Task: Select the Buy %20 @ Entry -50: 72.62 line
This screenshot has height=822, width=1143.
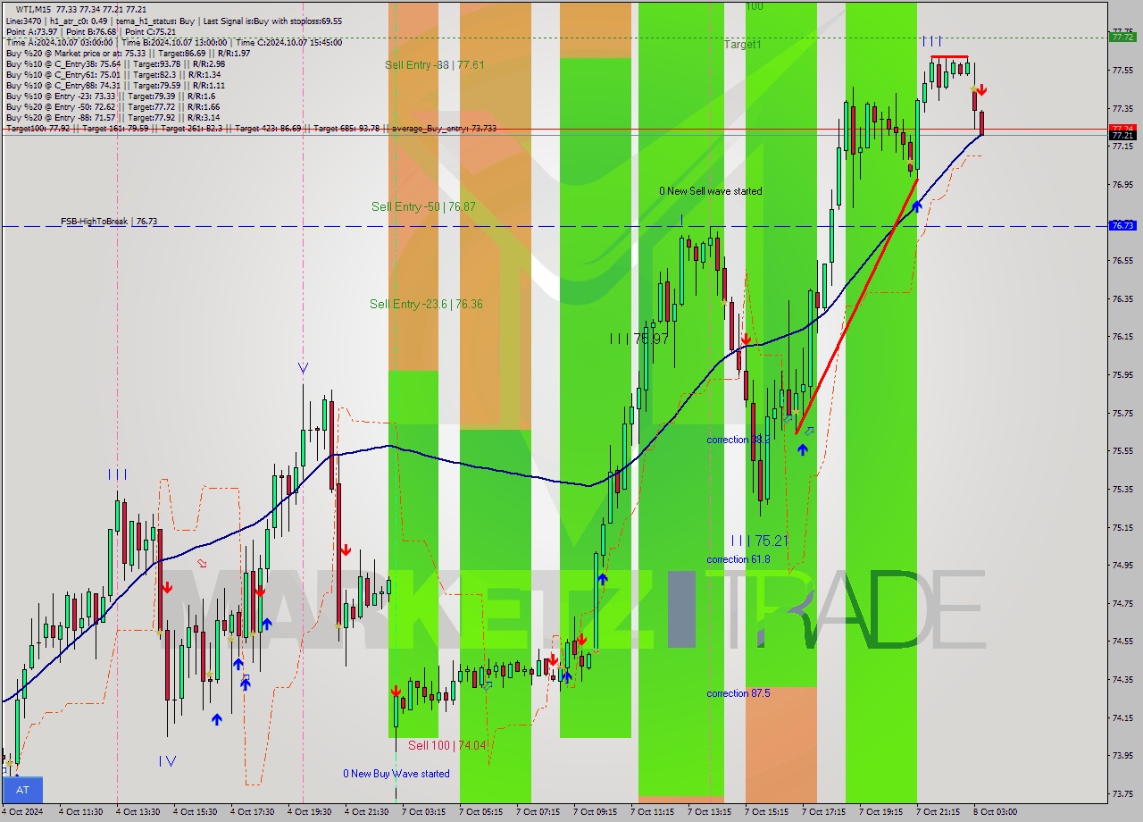Action: [x=113, y=106]
